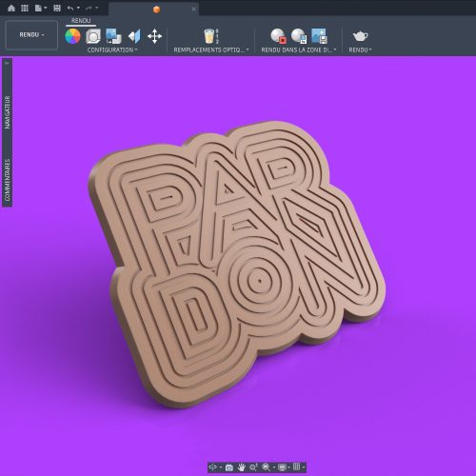Select the Pan hand tool
The image size is (476, 476).
point(242,467)
